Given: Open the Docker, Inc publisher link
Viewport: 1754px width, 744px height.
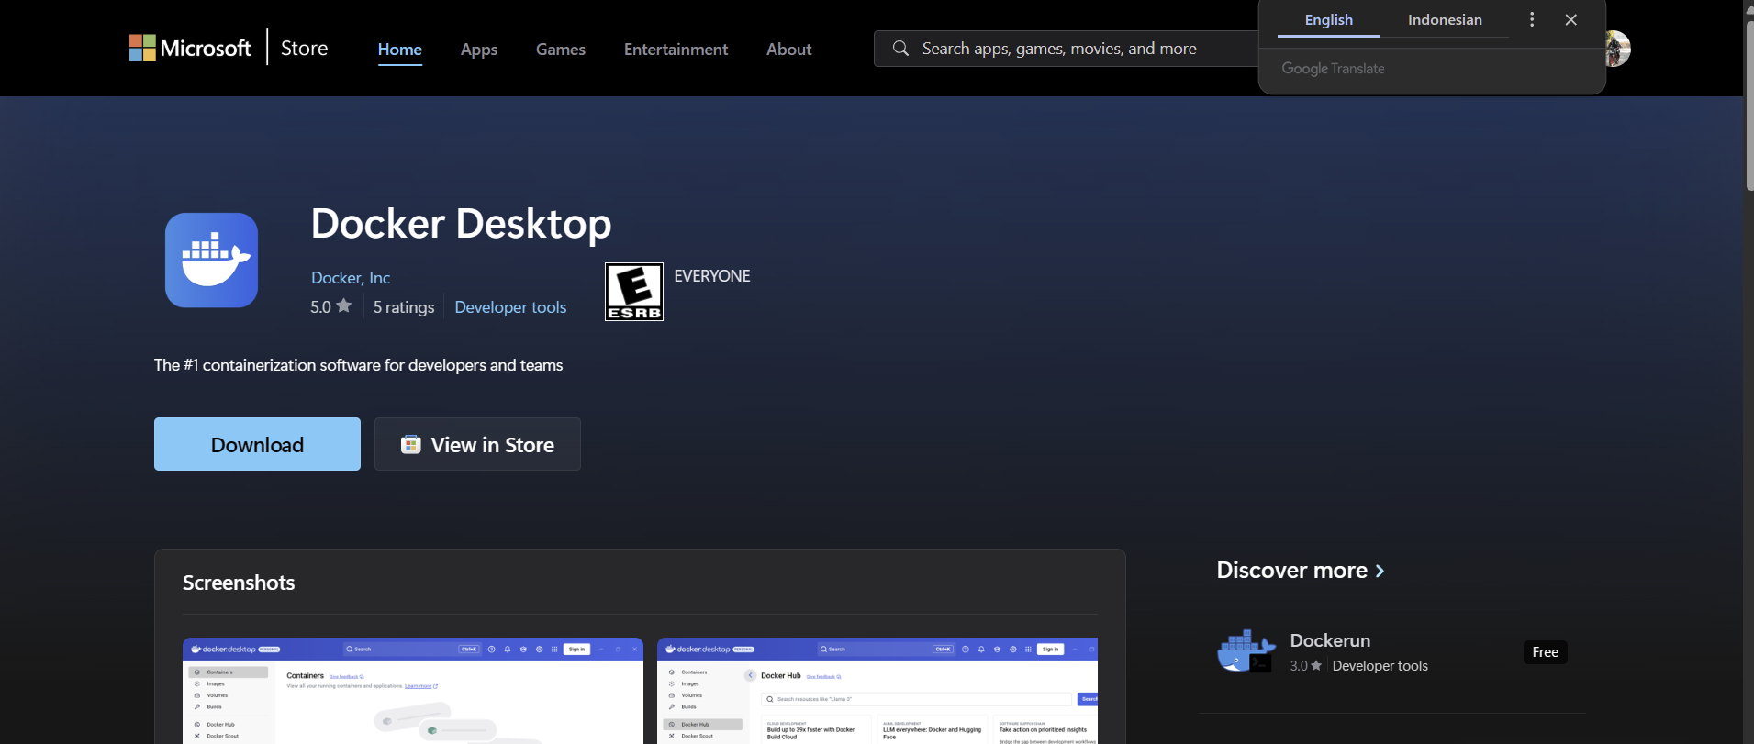Looking at the screenshot, I should coord(351,278).
